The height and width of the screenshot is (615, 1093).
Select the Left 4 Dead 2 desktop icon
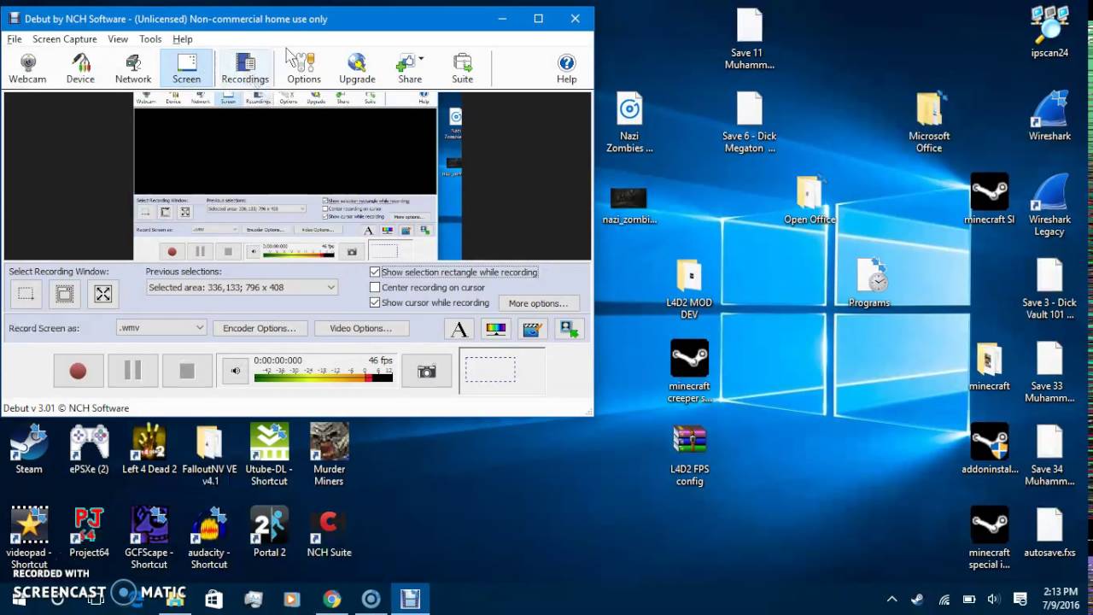click(149, 449)
